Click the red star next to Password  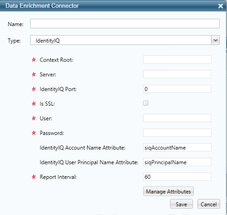click(34, 133)
